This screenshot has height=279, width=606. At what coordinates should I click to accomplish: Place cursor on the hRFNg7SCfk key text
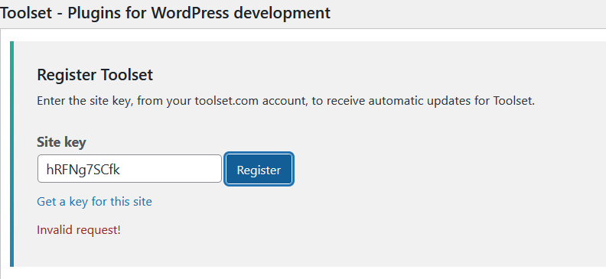click(x=83, y=170)
